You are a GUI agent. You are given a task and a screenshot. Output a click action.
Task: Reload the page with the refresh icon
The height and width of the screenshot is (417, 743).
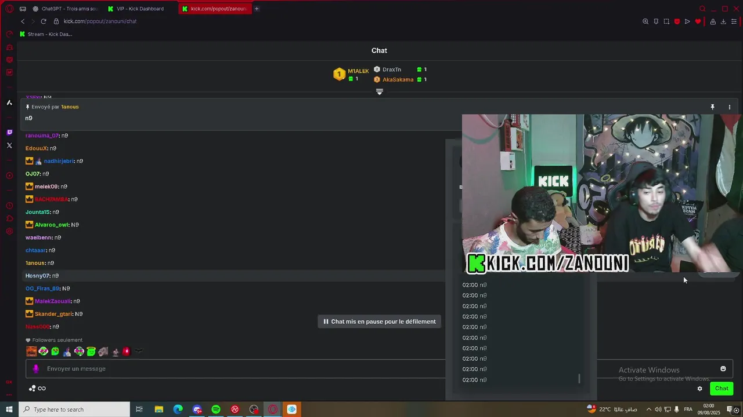click(x=44, y=21)
